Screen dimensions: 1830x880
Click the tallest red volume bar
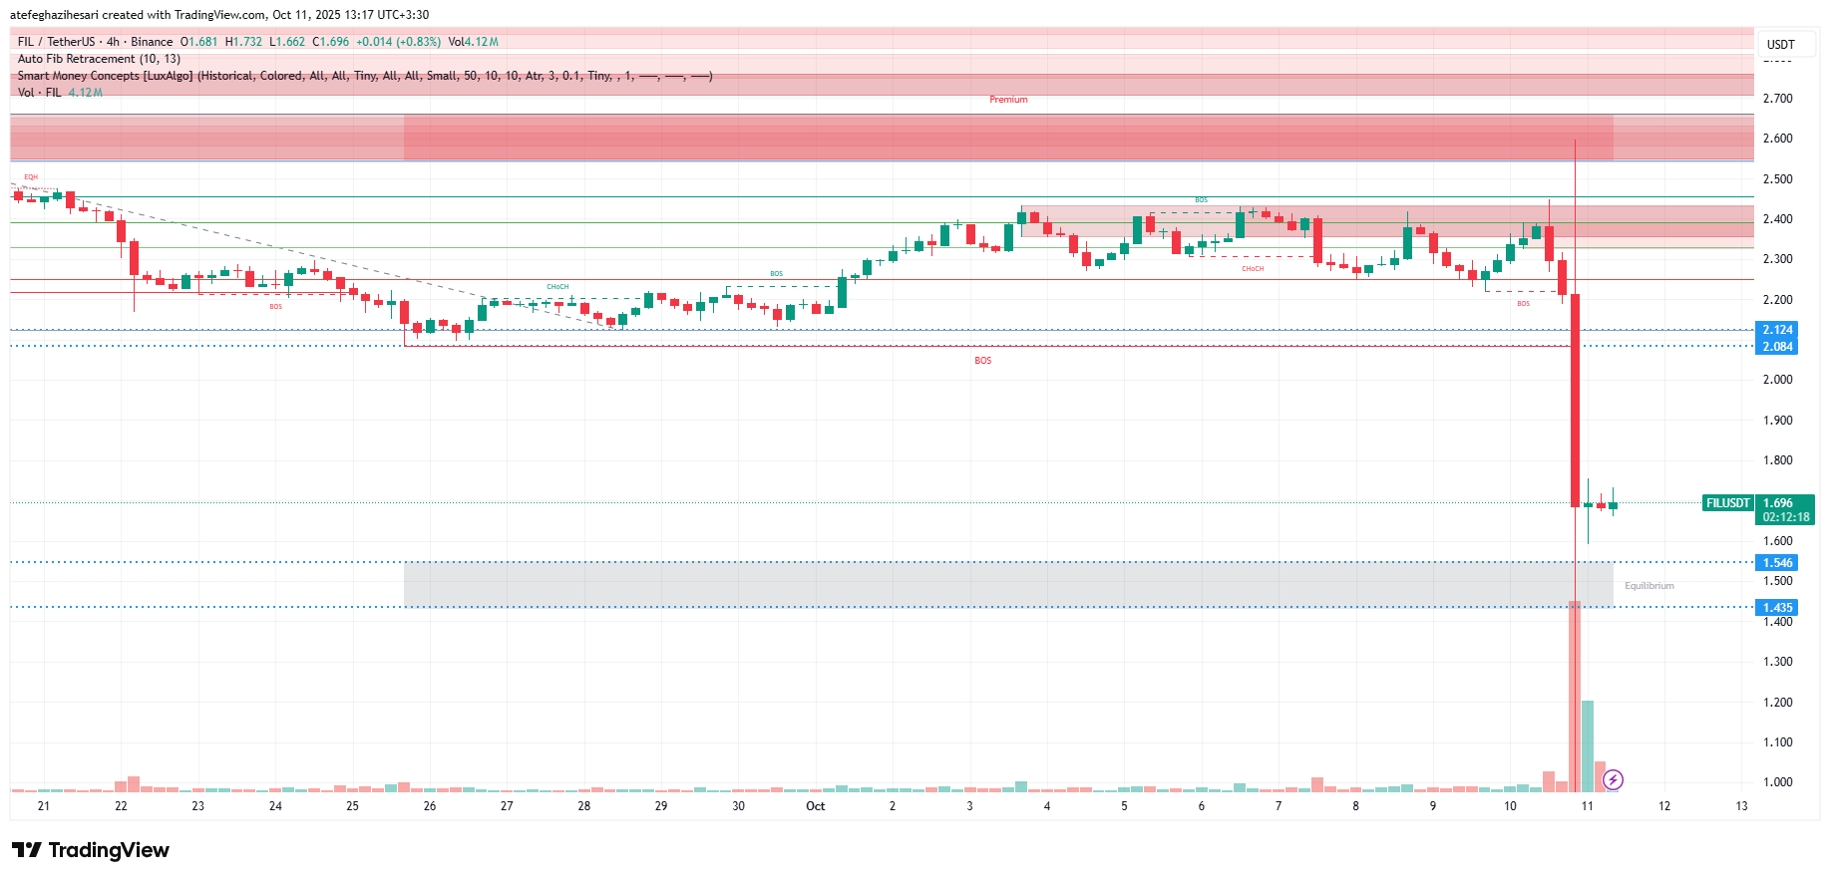pos(1574,696)
